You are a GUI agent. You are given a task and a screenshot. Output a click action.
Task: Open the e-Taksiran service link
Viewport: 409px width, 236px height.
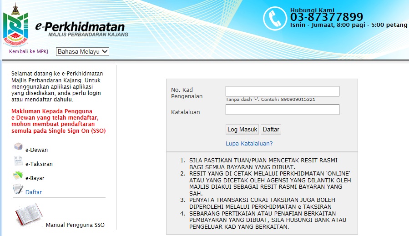pos(39,164)
